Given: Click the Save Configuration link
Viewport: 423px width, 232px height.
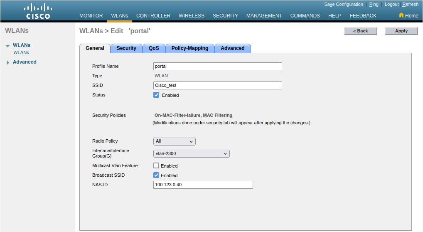Looking at the screenshot, I should point(343,4).
